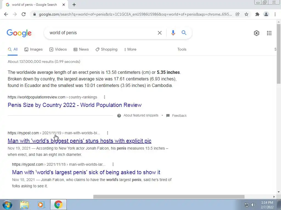Open the Google apps grid
Image resolution: width=281 pixels, height=210 pixels.
click(269, 33)
